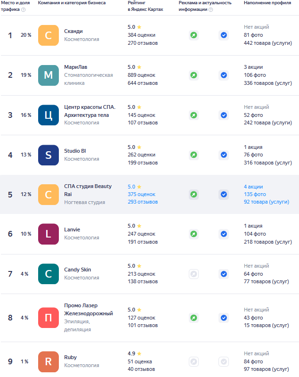Open the '135 фото' link
The width and height of the screenshot is (299, 377).
point(255,194)
